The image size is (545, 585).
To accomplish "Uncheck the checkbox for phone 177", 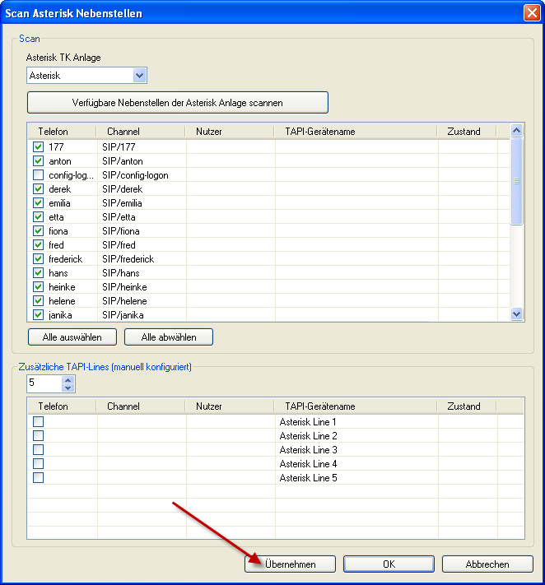I will pos(39,147).
